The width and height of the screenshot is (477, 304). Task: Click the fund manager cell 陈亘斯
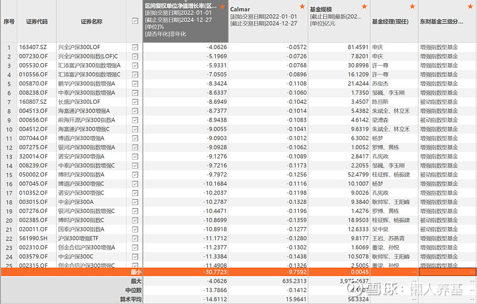tap(380, 102)
